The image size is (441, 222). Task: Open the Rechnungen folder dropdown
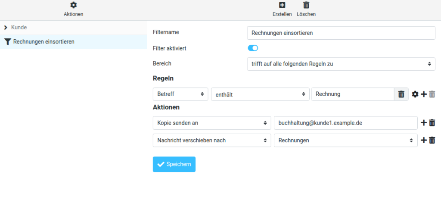[346, 141]
